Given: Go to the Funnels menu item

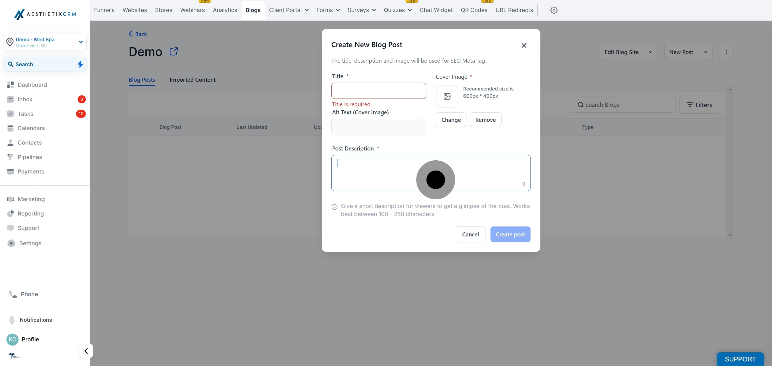Looking at the screenshot, I should coord(104,10).
